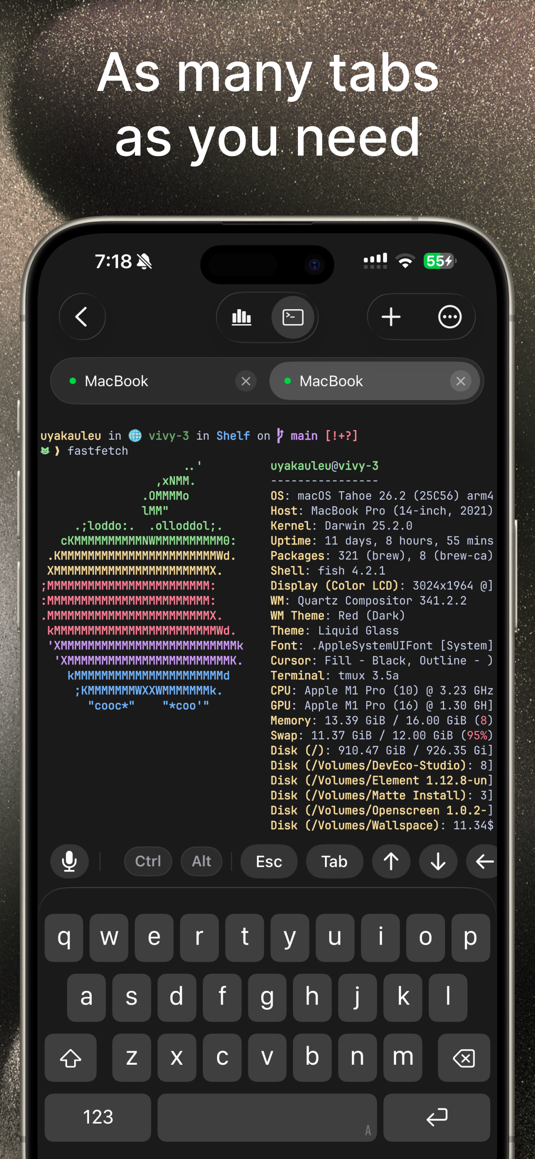Tap the backspace delete key

pyautogui.click(x=464, y=1057)
